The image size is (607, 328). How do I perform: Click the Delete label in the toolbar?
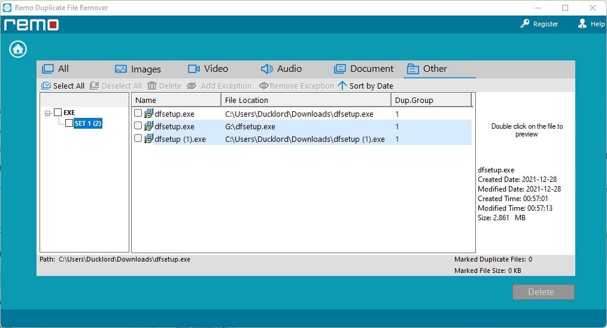(170, 86)
